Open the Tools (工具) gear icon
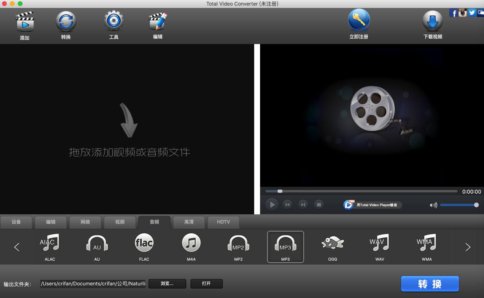The width and height of the screenshot is (484, 298). pos(114,21)
